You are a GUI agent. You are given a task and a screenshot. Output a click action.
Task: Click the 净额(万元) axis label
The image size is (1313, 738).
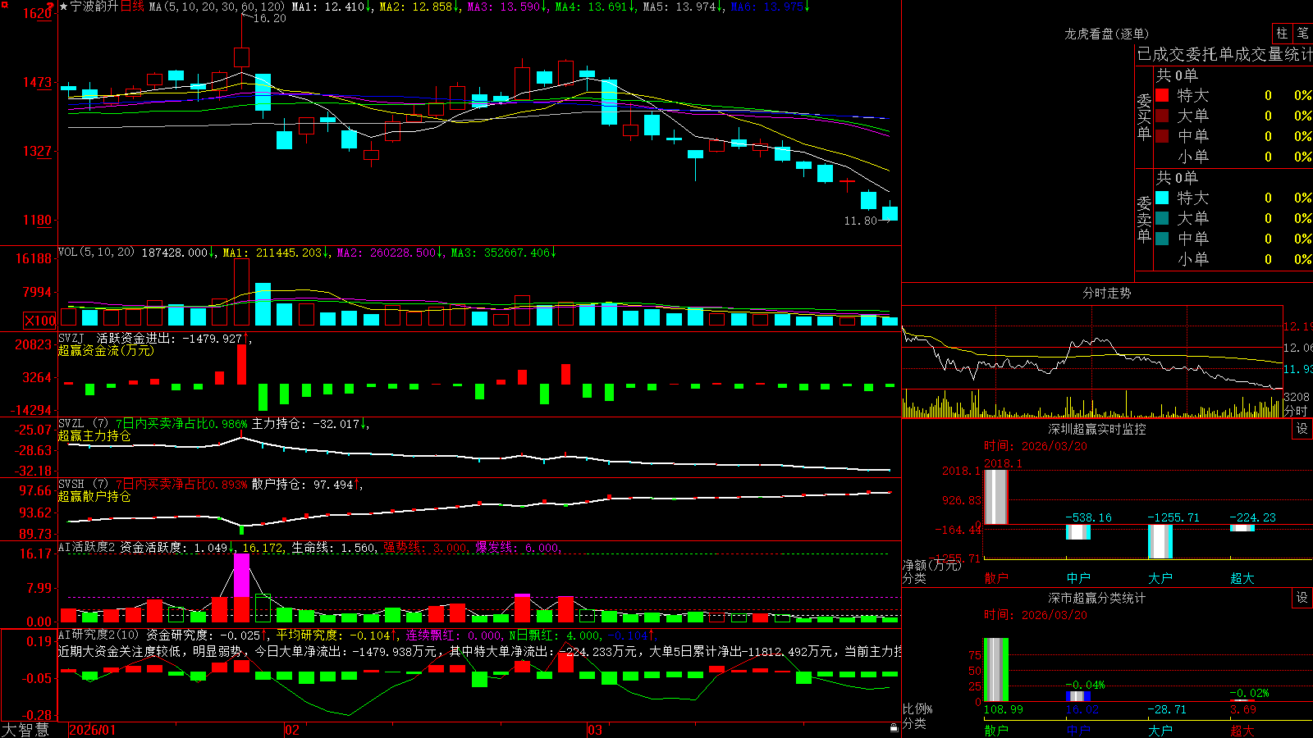click(x=931, y=565)
